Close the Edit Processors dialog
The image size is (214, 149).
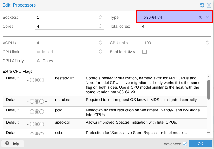coord(209,5)
